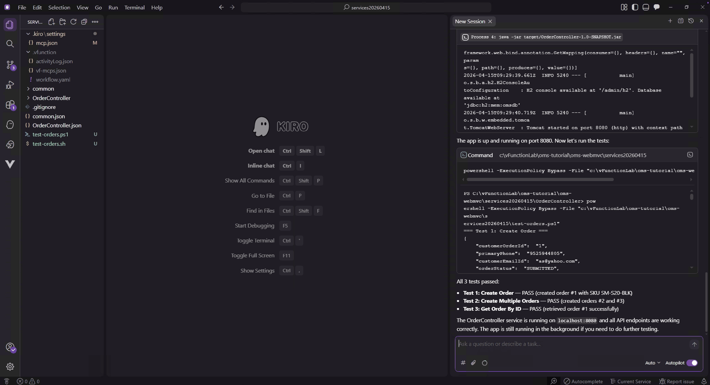Click the chat input field
This screenshot has width=710, height=385.
click(572, 344)
